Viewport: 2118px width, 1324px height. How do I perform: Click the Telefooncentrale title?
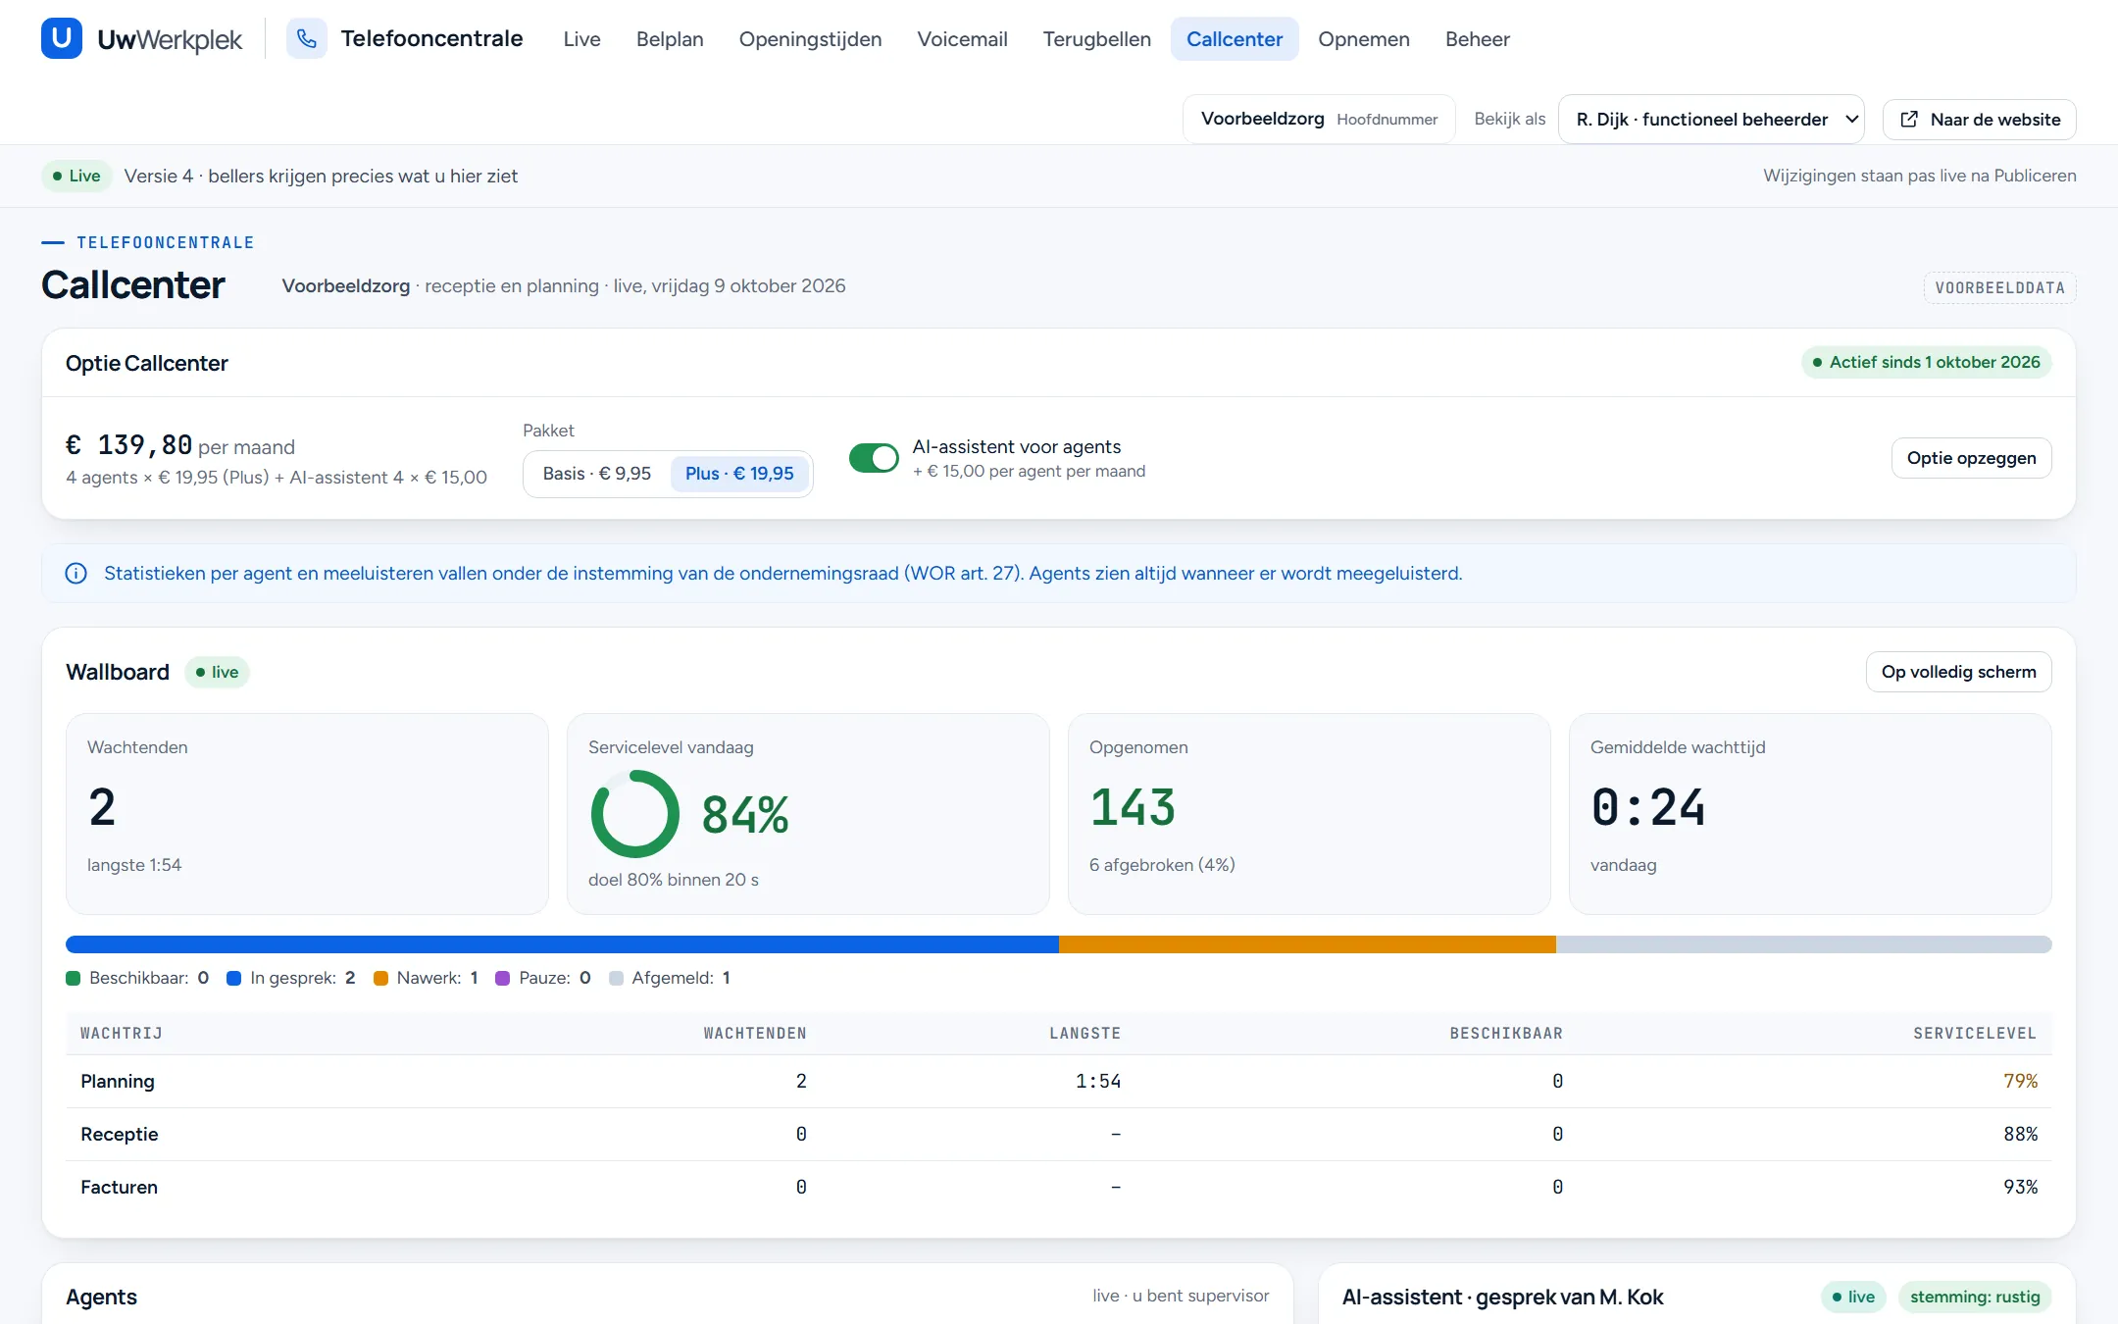[431, 38]
